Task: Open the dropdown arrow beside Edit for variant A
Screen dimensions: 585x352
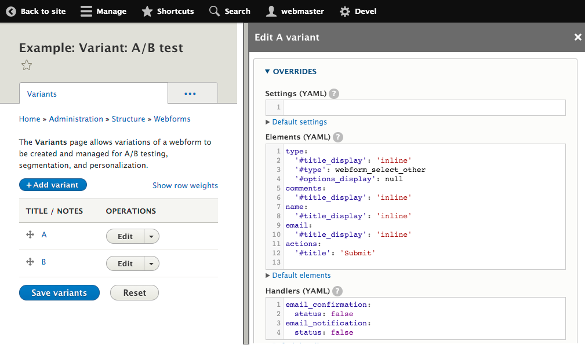Action: click(151, 236)
